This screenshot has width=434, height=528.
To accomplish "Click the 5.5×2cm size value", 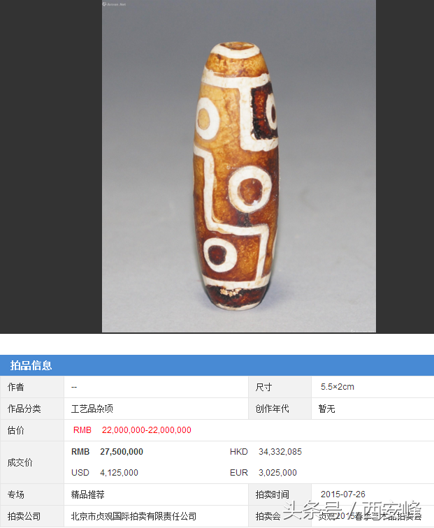I will (337, 387).
